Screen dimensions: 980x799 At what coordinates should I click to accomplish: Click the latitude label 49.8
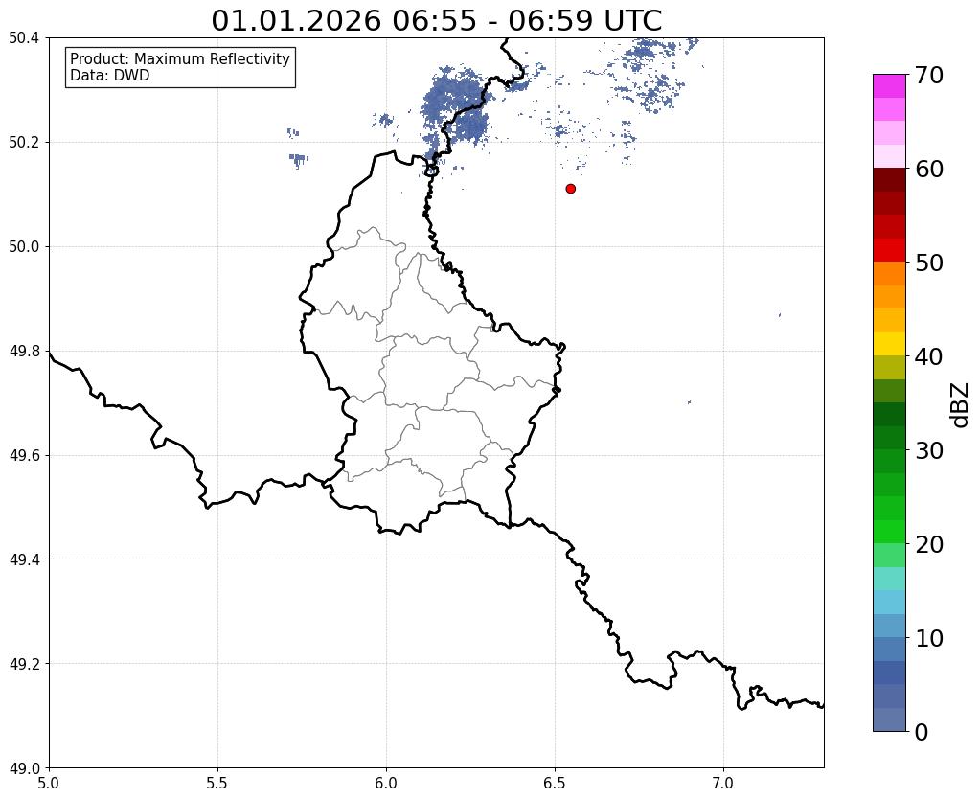click(24, 352)
